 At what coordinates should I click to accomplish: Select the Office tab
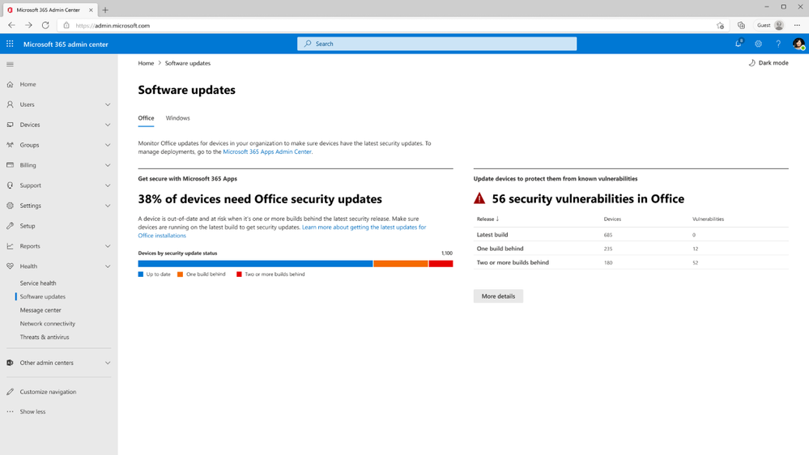pyautogui.click(x=146, y=118)
